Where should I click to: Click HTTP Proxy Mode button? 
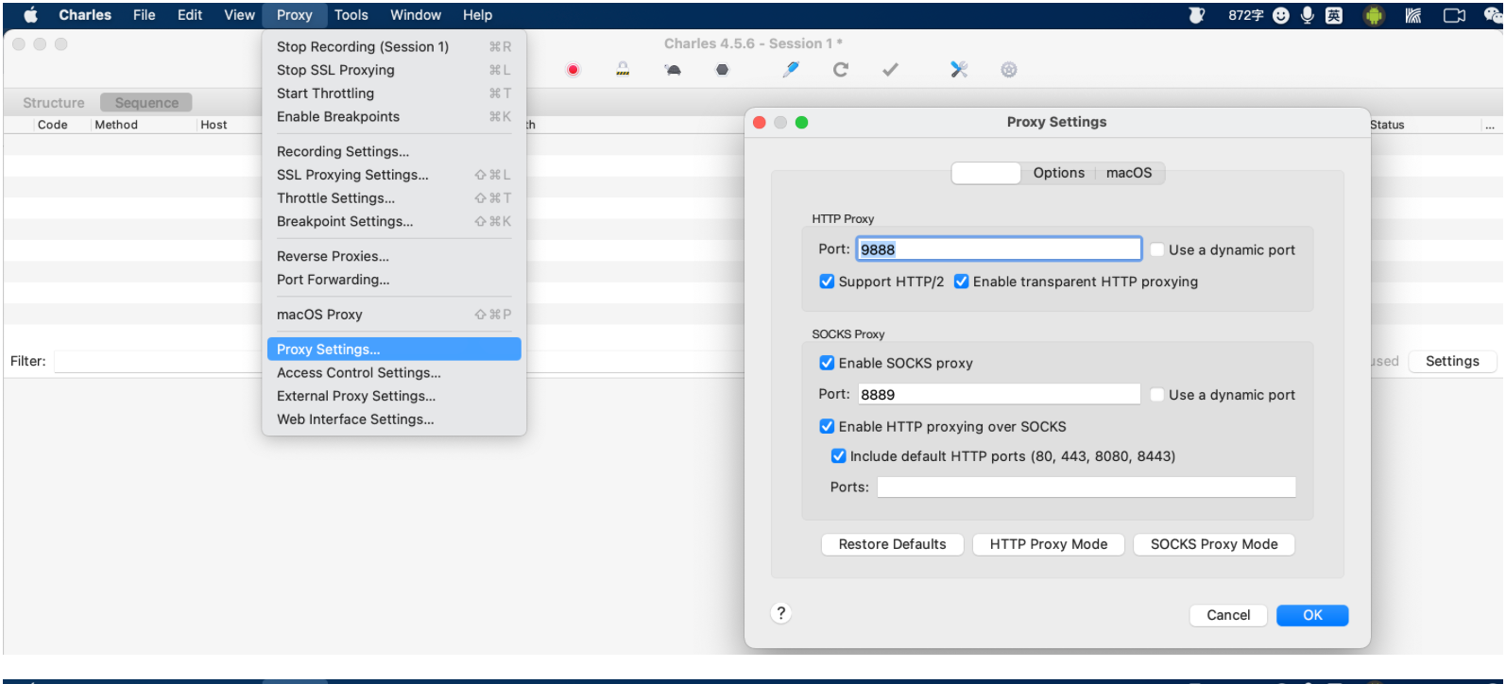[x=1049, y=544]
